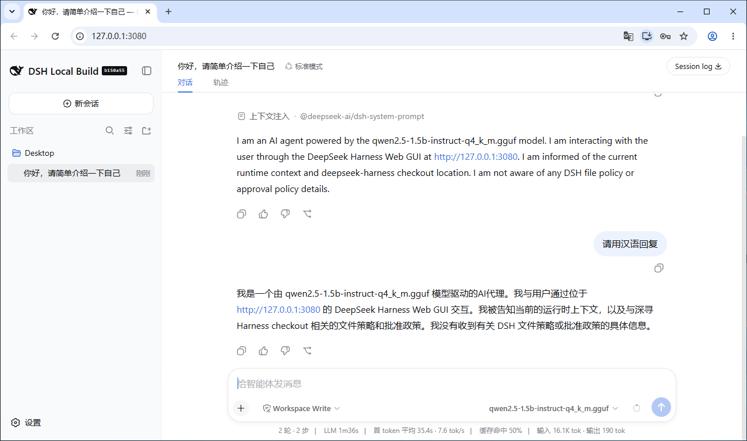Branch from the English assistant reply
This screenshot has width=747, height=441.
click(x=308, y=214)
